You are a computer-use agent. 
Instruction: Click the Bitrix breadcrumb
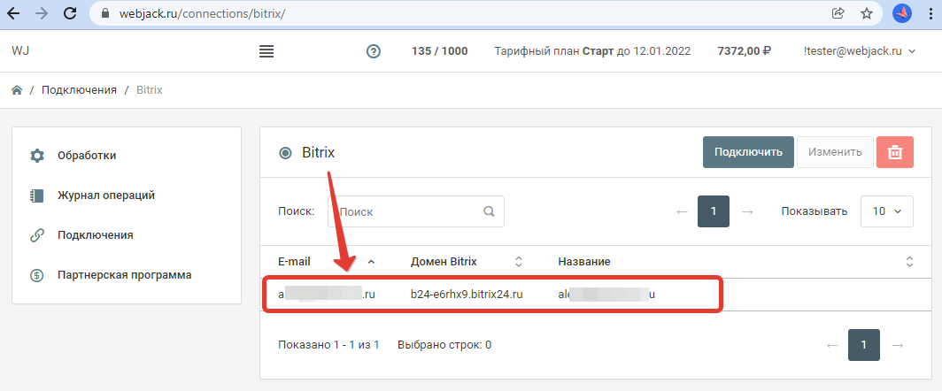150,90
